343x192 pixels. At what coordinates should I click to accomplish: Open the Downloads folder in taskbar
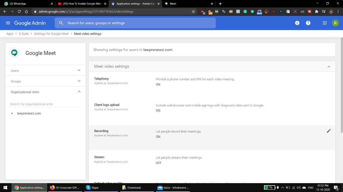click(x=137, y=188)
